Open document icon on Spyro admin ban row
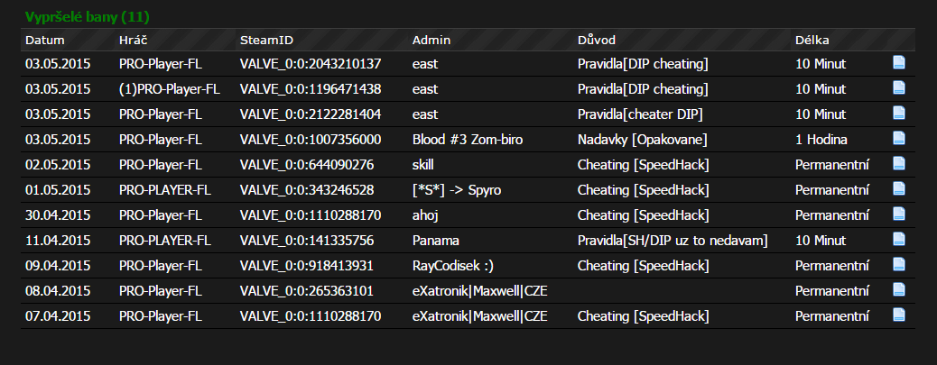This screenshot has height=365, width=937. 899,188
